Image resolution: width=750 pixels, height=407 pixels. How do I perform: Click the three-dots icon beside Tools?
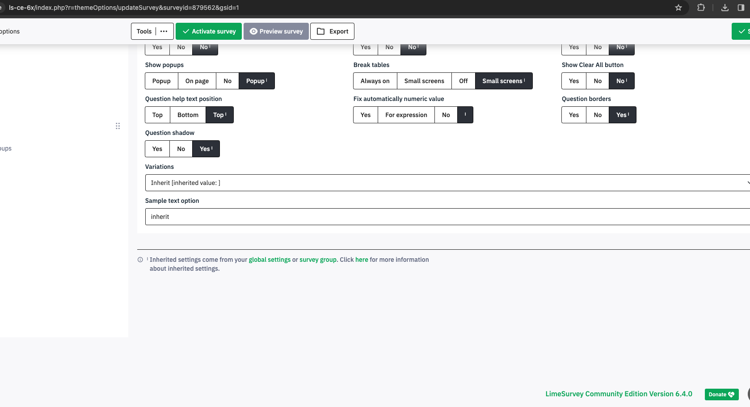pos(164,31)
